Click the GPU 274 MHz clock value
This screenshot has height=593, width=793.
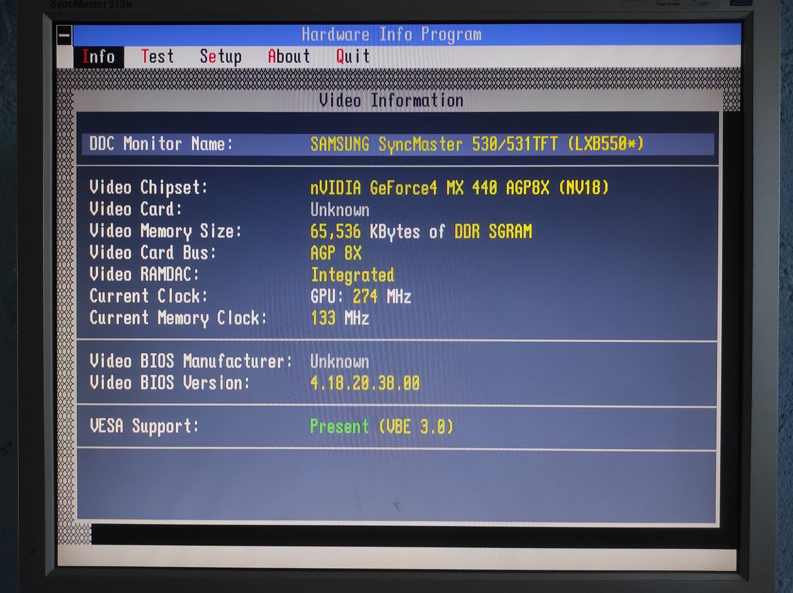[x=361, y=296]
